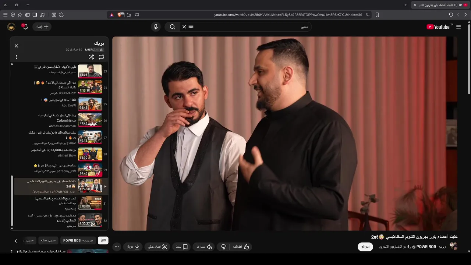Click the Share (مشاركة) button

[x=205, y=247]
